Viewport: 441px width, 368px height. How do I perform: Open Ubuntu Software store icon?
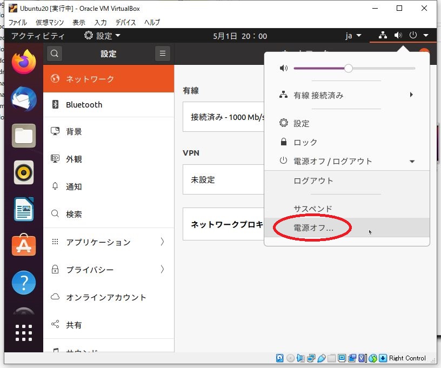click(x=24, y=245)
